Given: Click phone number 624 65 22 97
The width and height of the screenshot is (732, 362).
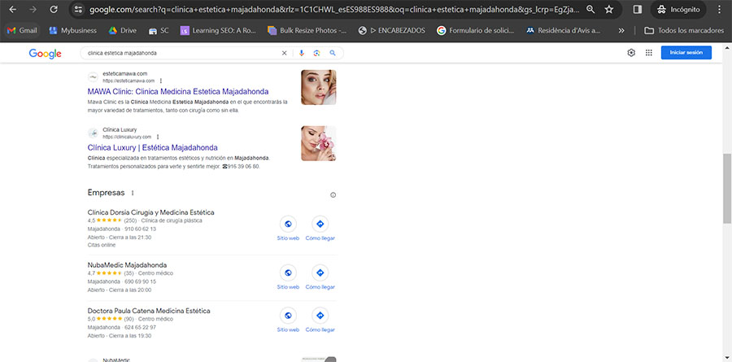Looking at the screenshot, I should click(140, 328).
